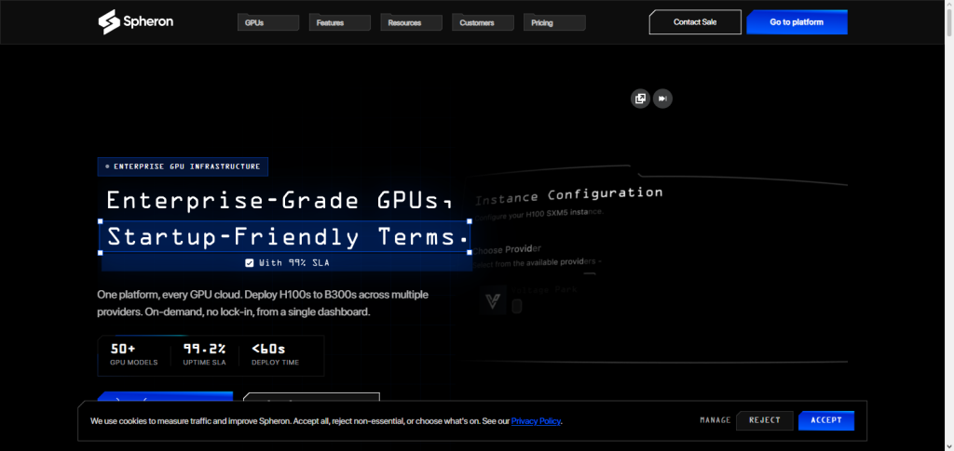
Task: Open Manage cookie preferences
Action: (x=715, y=420)
